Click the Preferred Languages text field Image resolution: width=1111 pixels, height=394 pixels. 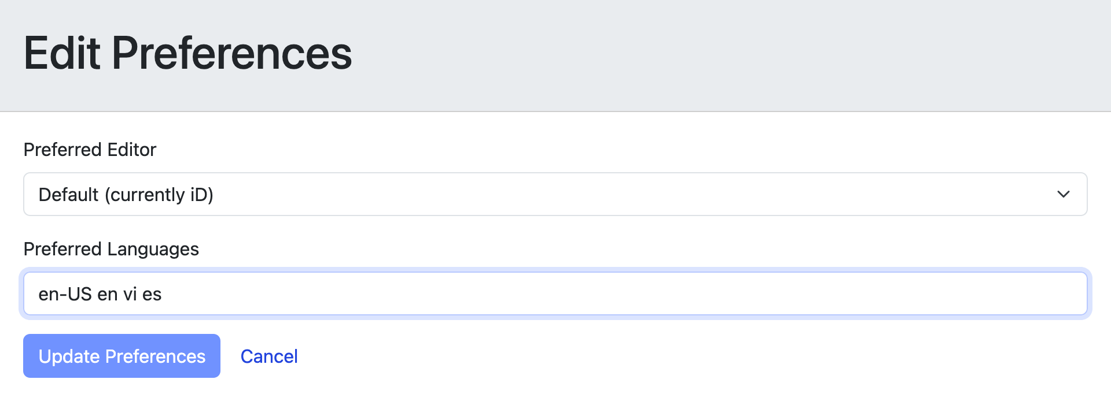(554, 294)
